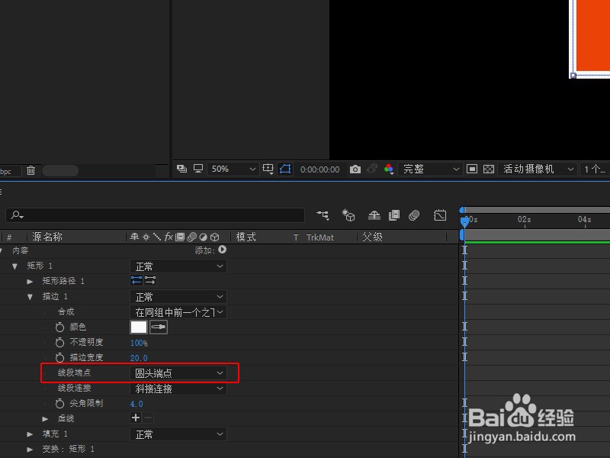Click the TrkMat column header
Image resolution: width=610 pixels, height=458 pixels.
tap(319, 237)
